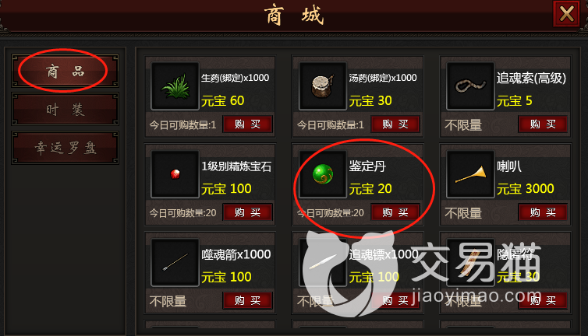Purchase 噬魂箭x1000 using 购买 button
The width and height of the screenshot is (588, 336).
[247, 300]
